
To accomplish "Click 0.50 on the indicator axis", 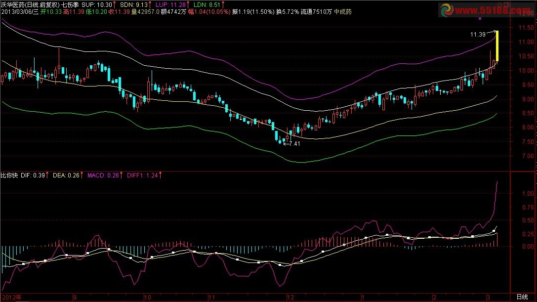I will click(x=528, y=220).
